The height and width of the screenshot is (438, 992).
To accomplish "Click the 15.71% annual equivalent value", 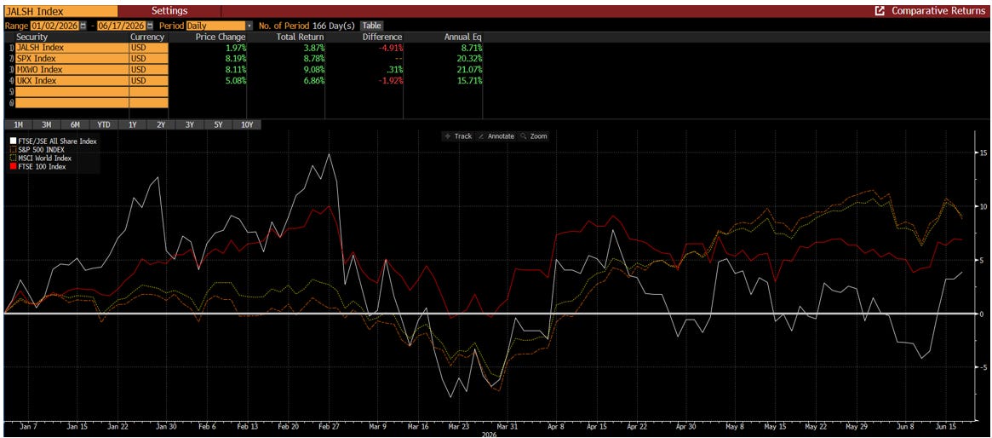I will (469, 80).
